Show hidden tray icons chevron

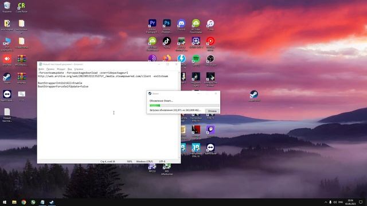click(326, 202)
